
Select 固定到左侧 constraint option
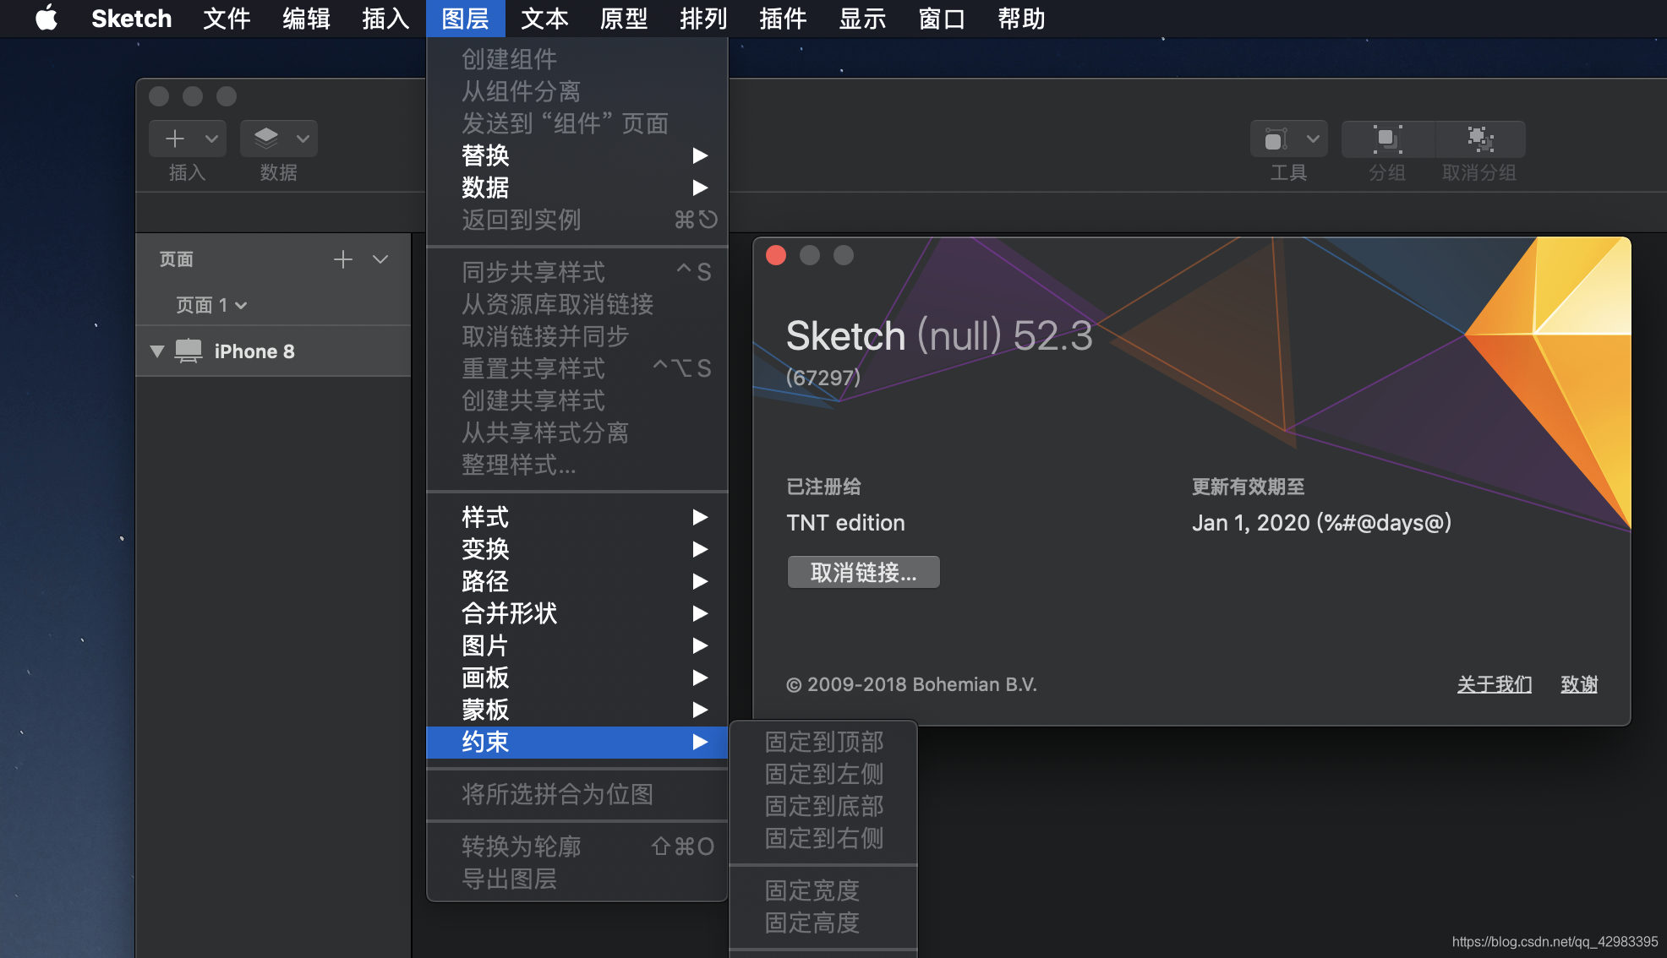[823, 774]
